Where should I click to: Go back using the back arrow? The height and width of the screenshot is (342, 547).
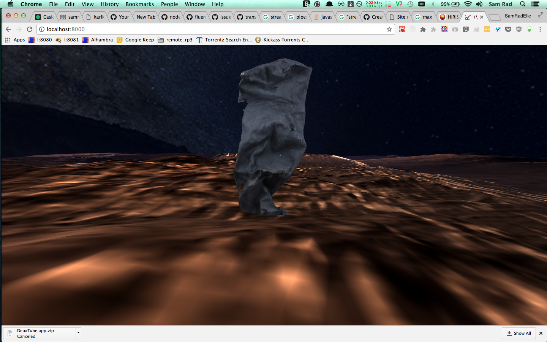click(x=8, y=29)
